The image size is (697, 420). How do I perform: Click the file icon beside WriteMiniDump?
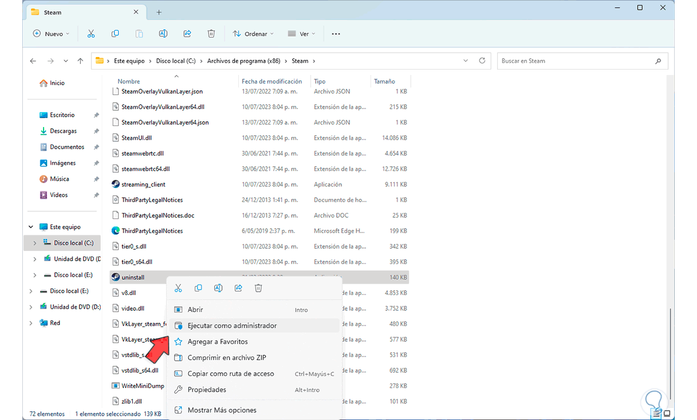pos(115,386)
